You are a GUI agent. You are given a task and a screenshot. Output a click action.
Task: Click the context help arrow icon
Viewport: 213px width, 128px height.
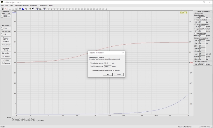coord(33,9)
